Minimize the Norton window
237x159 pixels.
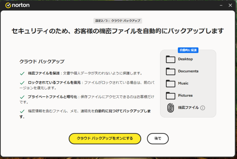click(221, 5)
